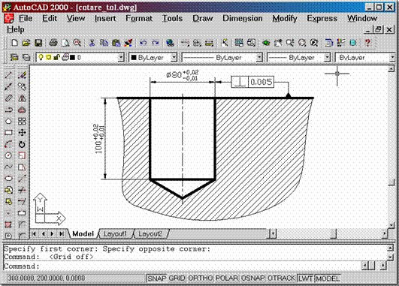Select the Line draw tool
The image size is (399, 286).
[x=8, y=75]
